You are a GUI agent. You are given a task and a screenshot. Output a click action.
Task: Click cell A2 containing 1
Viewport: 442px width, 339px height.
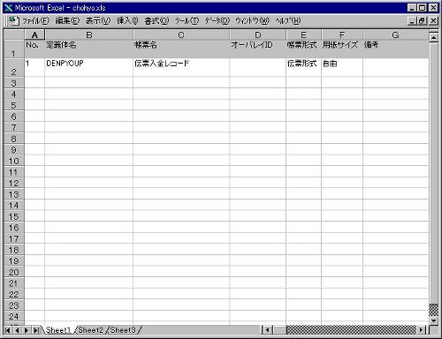coord(34,68)
